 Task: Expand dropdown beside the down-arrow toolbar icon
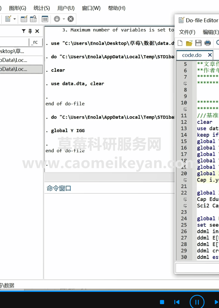point(64,19)
